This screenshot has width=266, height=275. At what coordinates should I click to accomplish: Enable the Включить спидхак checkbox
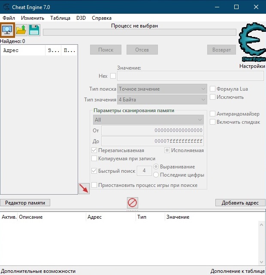pos(212,122)
